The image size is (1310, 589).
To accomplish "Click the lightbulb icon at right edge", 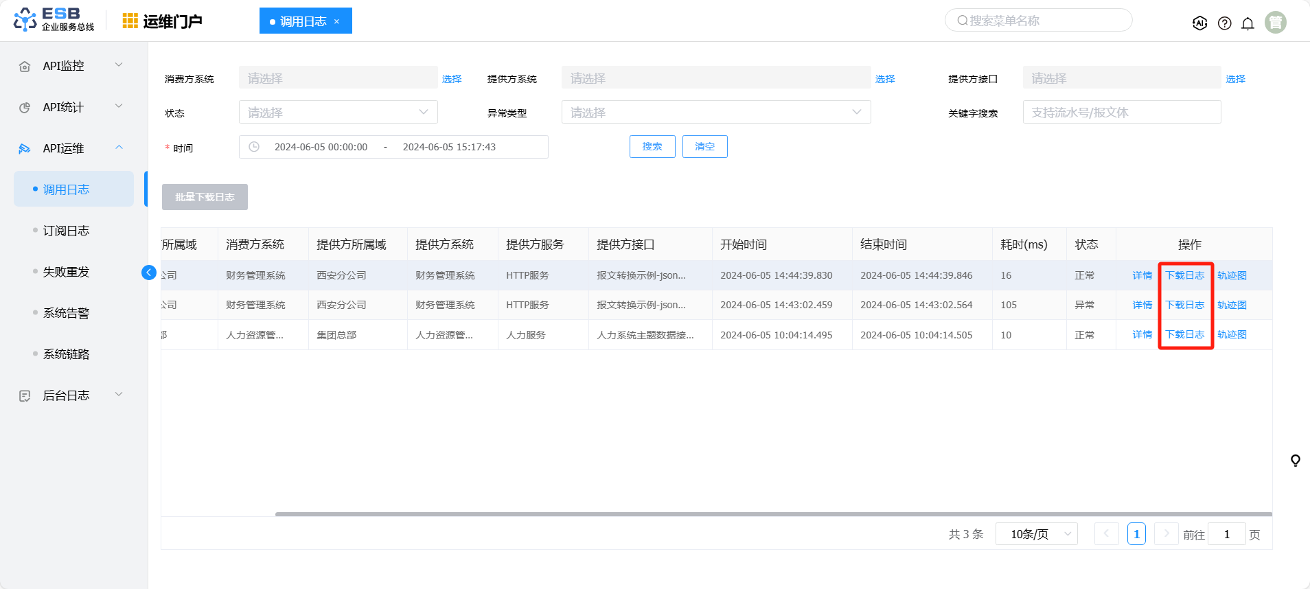I will tap(1295, 461).
